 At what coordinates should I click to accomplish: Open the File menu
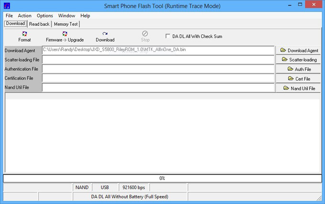(x=9, y=16)
